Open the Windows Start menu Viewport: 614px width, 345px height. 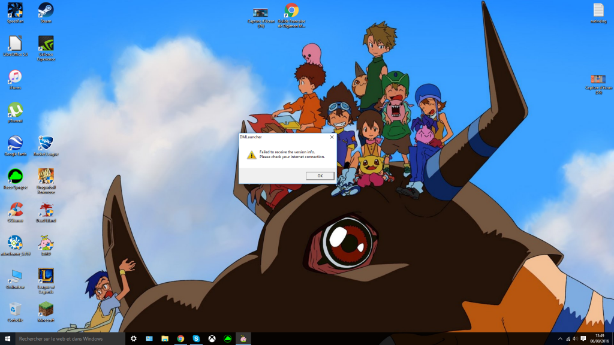7,339
